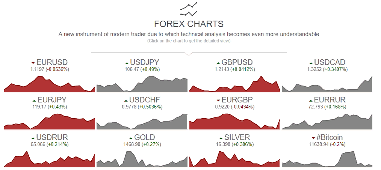Click the red down arrow beside EURGBP
Image resolution: width=381 pixels, height=170 pixels.
218,101
